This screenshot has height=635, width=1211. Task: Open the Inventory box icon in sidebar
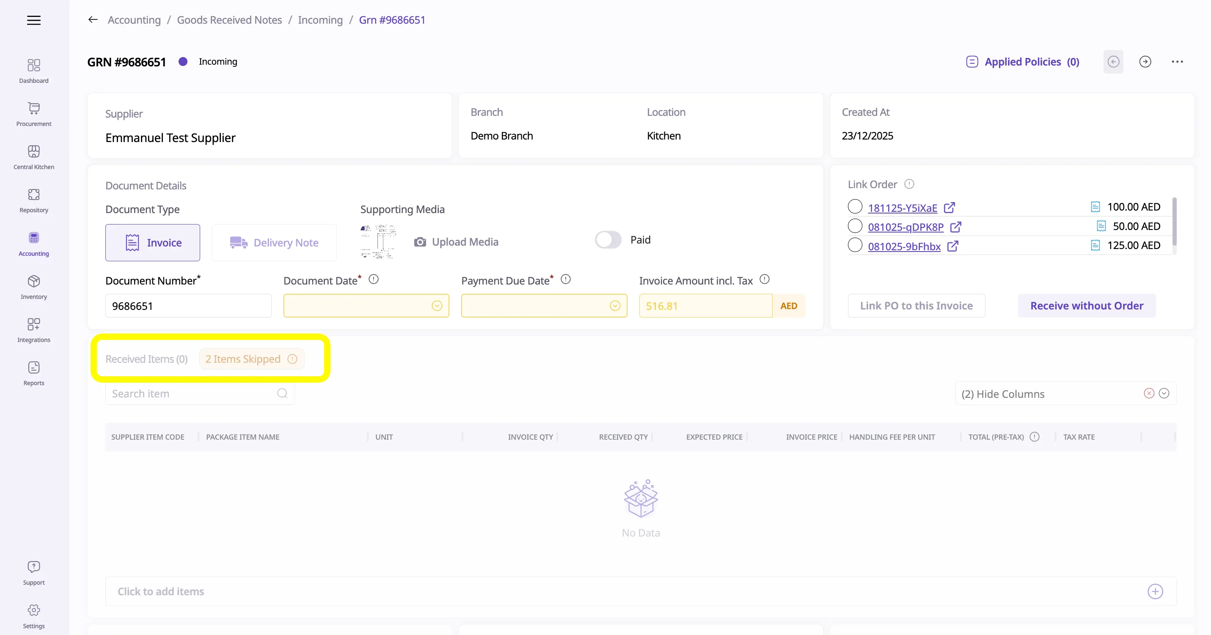click(x=33, y=281)
